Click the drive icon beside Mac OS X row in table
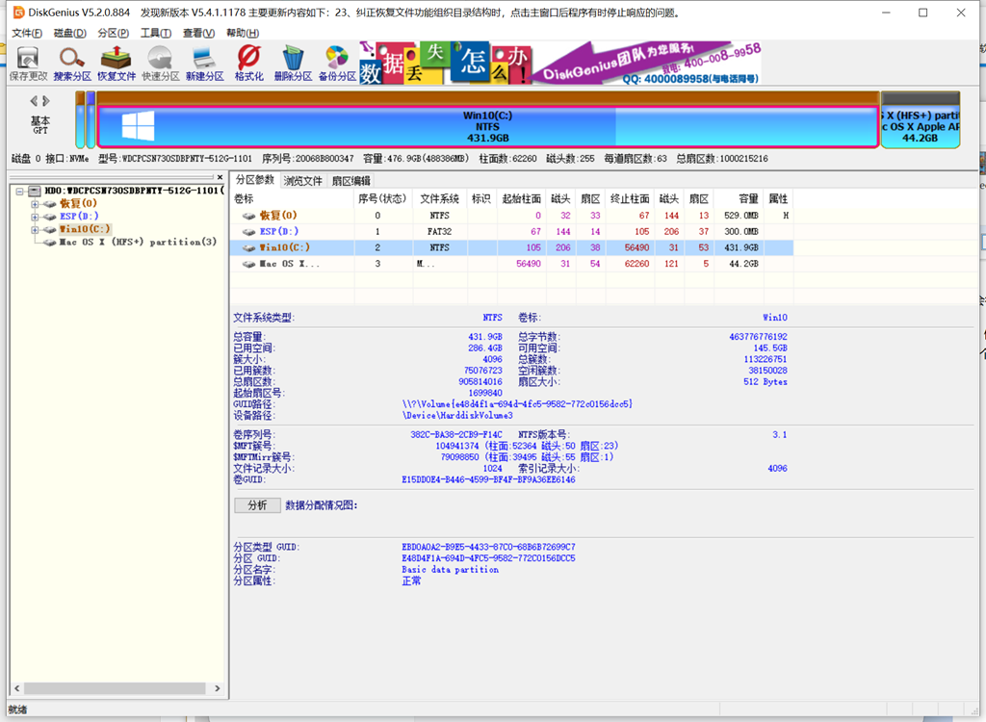The width and height of the screenshot is (986, 722). coord(249,264)
